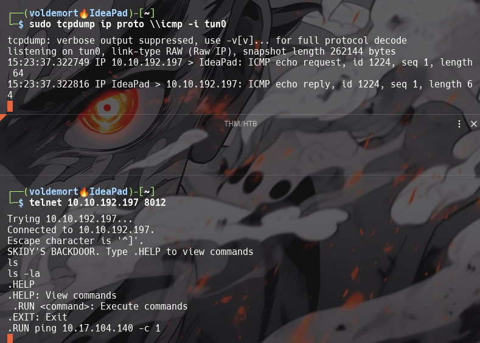Click the Escape character is '^]' line

coord(75,240)
